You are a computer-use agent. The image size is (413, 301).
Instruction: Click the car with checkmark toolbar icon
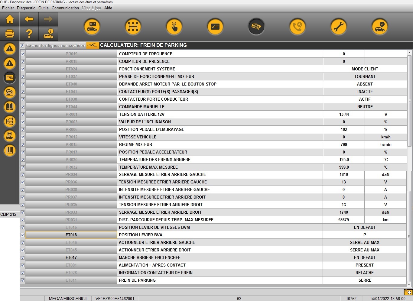pyautogui.click(x=380, y=27)
